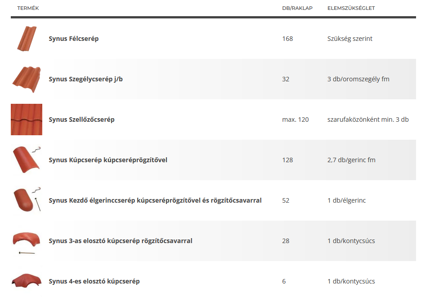Open the Synus Félcserép product name
421x297 pixels.
[74, 39]
